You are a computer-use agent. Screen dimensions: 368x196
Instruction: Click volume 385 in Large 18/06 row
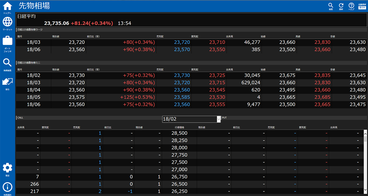click(x=256, y=49)
